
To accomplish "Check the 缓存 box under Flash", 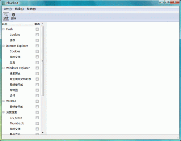I will coord(37,40).
